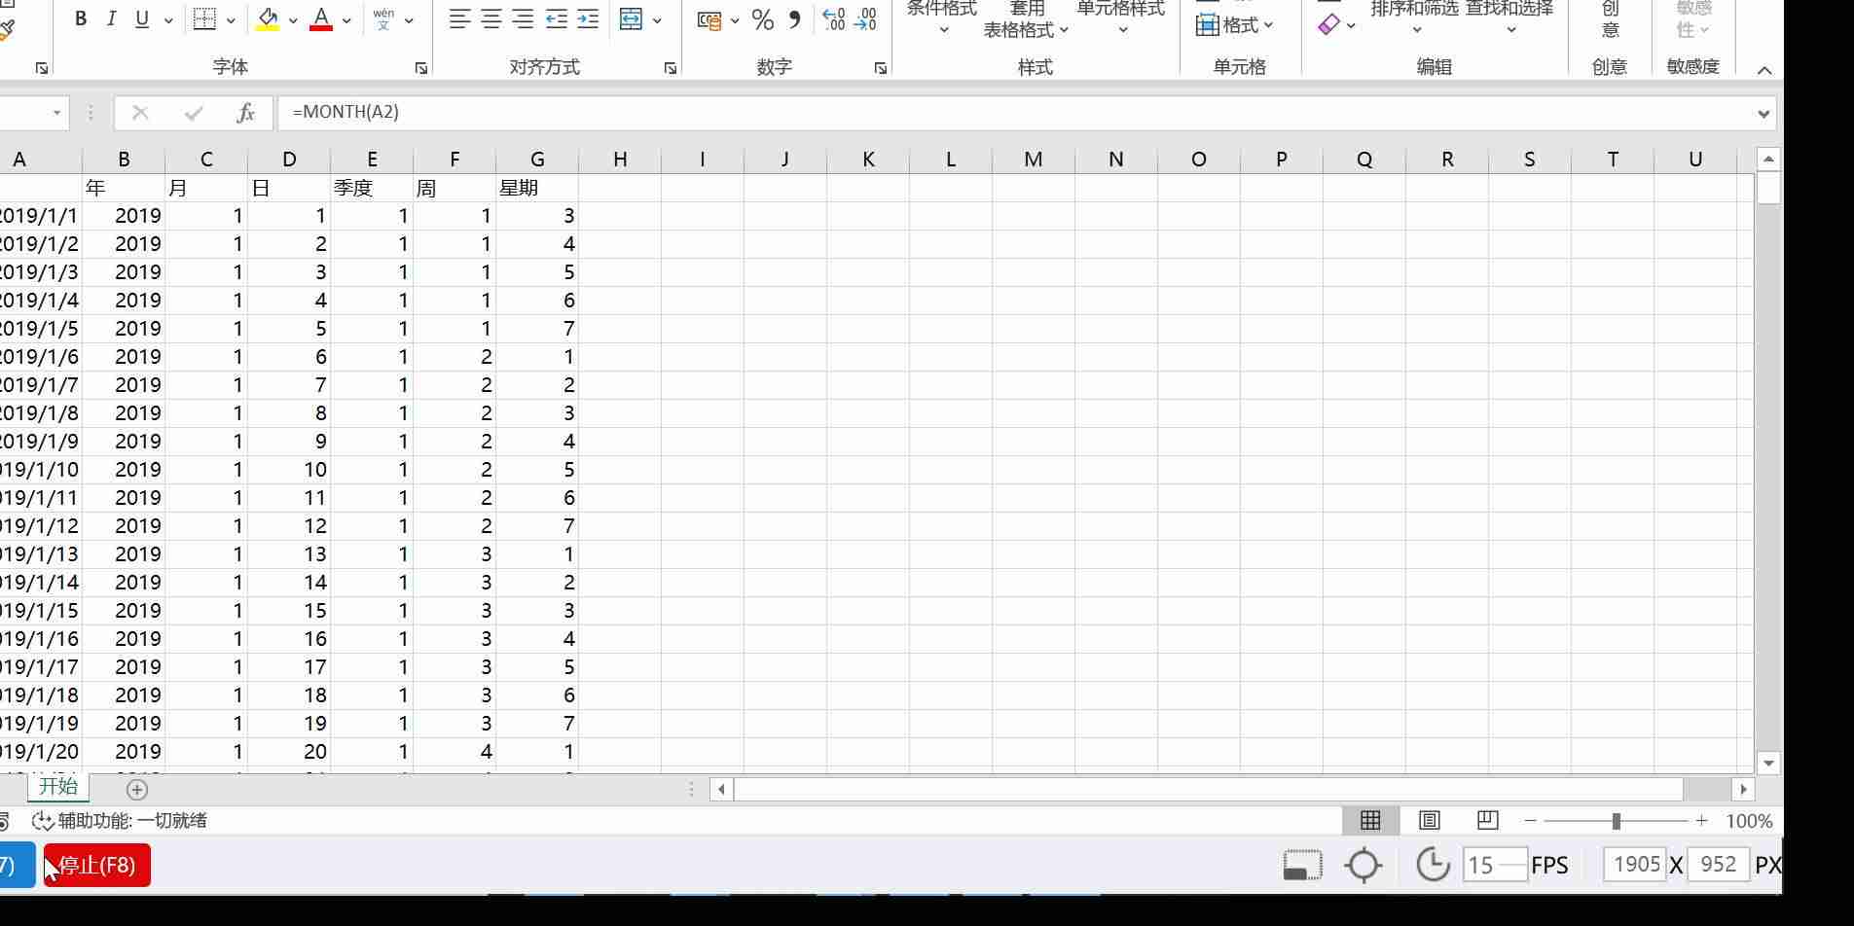1854x926 pixels.
Task: Click the clear eraser icon
Action: (x=1328, y=24)
